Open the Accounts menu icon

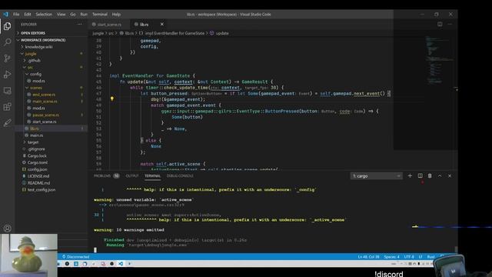7,229
